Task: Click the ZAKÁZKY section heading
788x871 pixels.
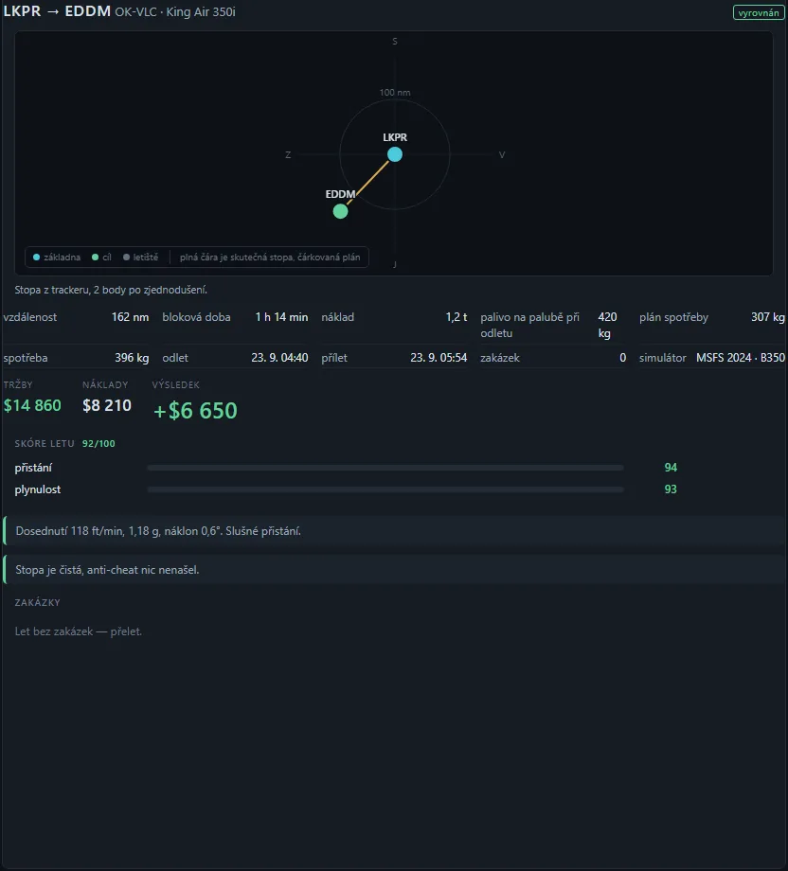Action: 37,603
